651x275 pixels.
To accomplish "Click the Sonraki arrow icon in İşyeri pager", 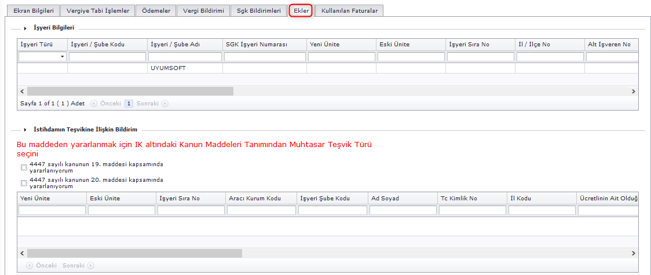I will [x=165, y=104].
